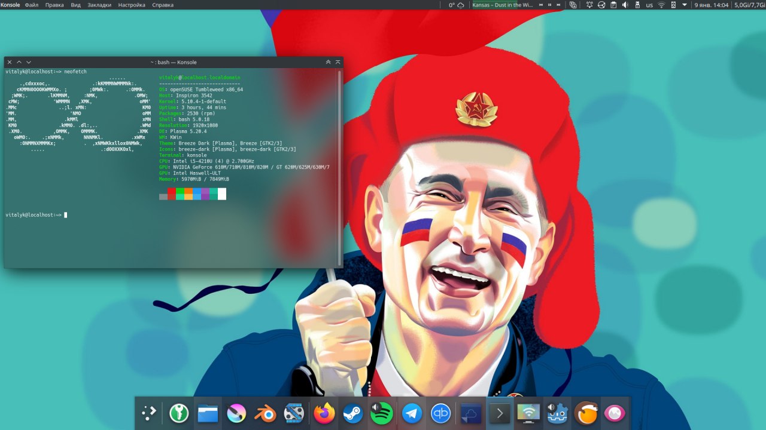Click the 'Uptime: 3 hours, 44 mins' line
The width and height of the screenshot is (766, 430).
[x=193, y=107]
